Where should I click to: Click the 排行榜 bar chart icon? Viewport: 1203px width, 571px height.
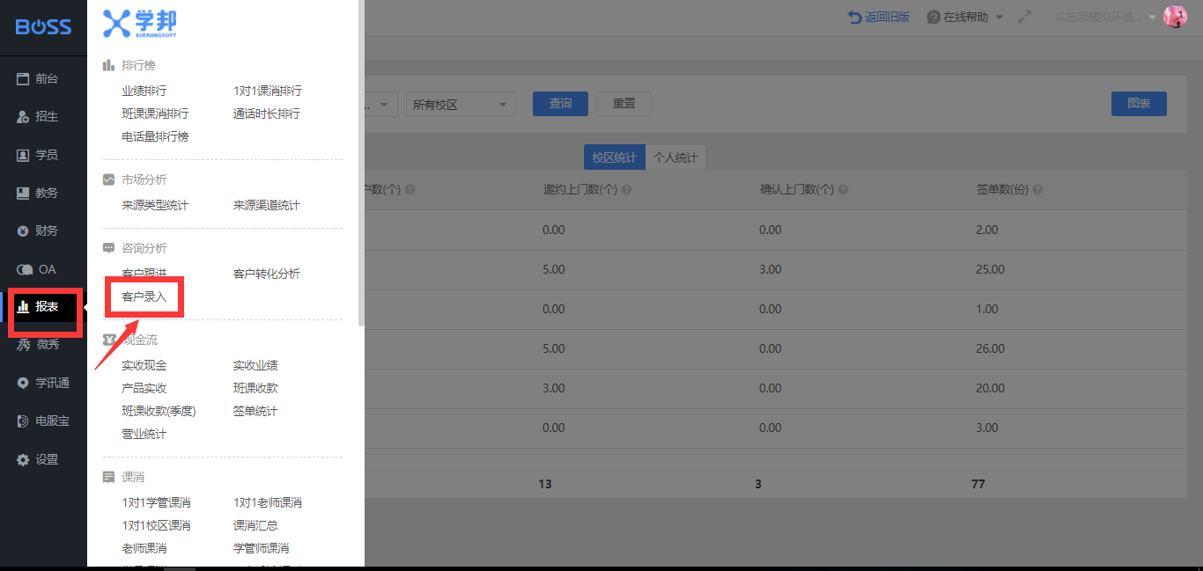[x=108, y=65]
